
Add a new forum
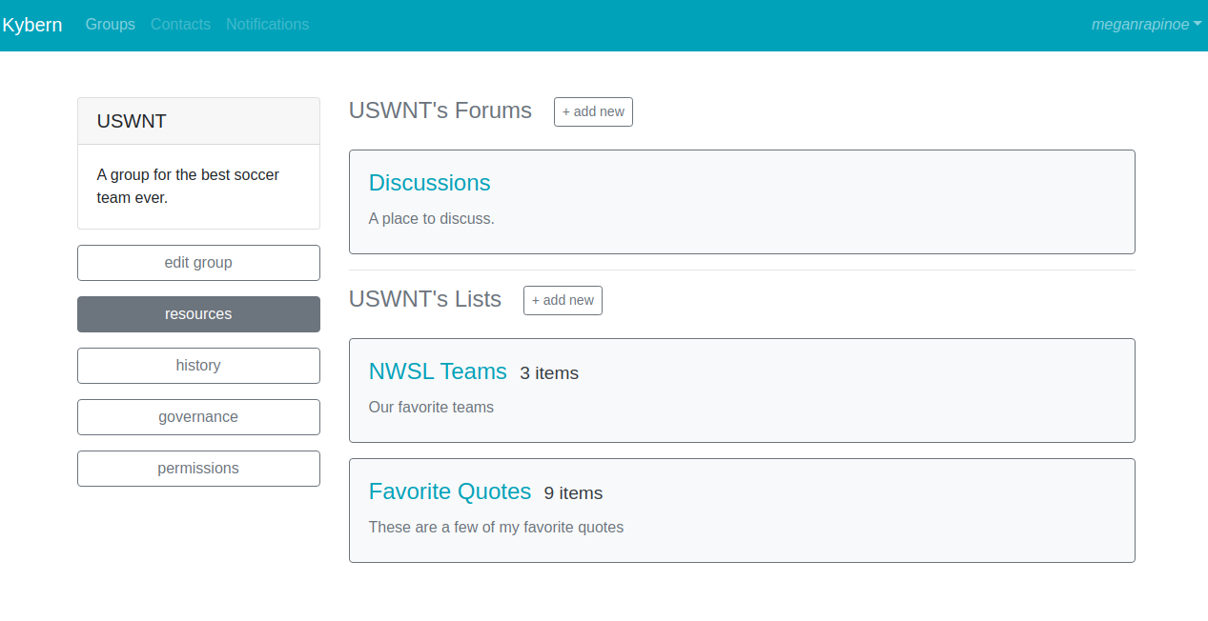click(593, 111)
